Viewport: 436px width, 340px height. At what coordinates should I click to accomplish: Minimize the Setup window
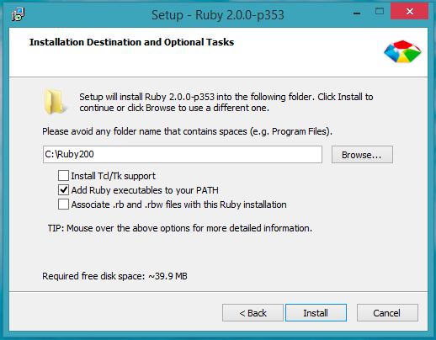(x=357, y=13)
